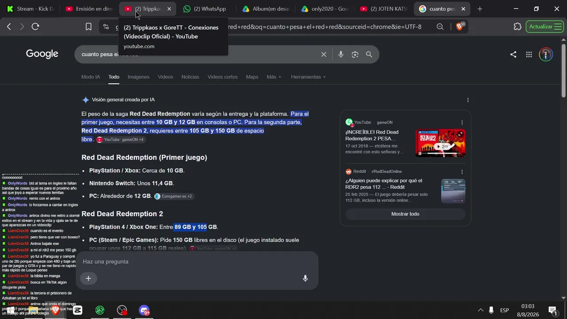Expand the 'Herramientas' dropdown
Image resolution: width=567 pixels, height=319 pixels.
[308, 77]
